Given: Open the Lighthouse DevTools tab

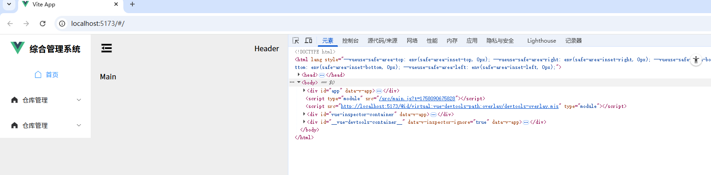Looking at the screenshot, I should click(541, 41).
